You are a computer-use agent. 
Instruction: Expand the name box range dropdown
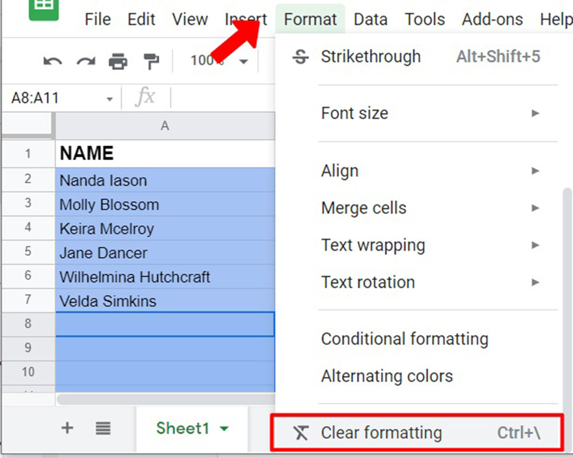[110, 99]
